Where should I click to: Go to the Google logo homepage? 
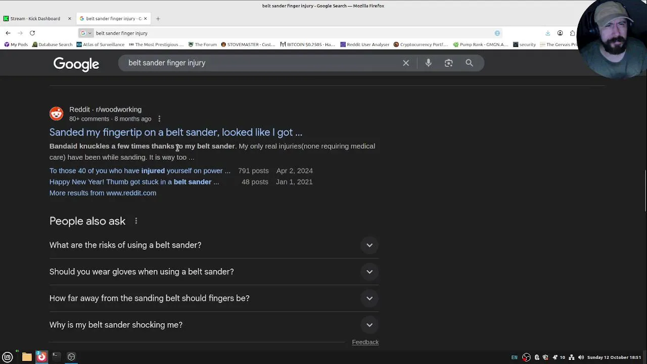(76, 64)
